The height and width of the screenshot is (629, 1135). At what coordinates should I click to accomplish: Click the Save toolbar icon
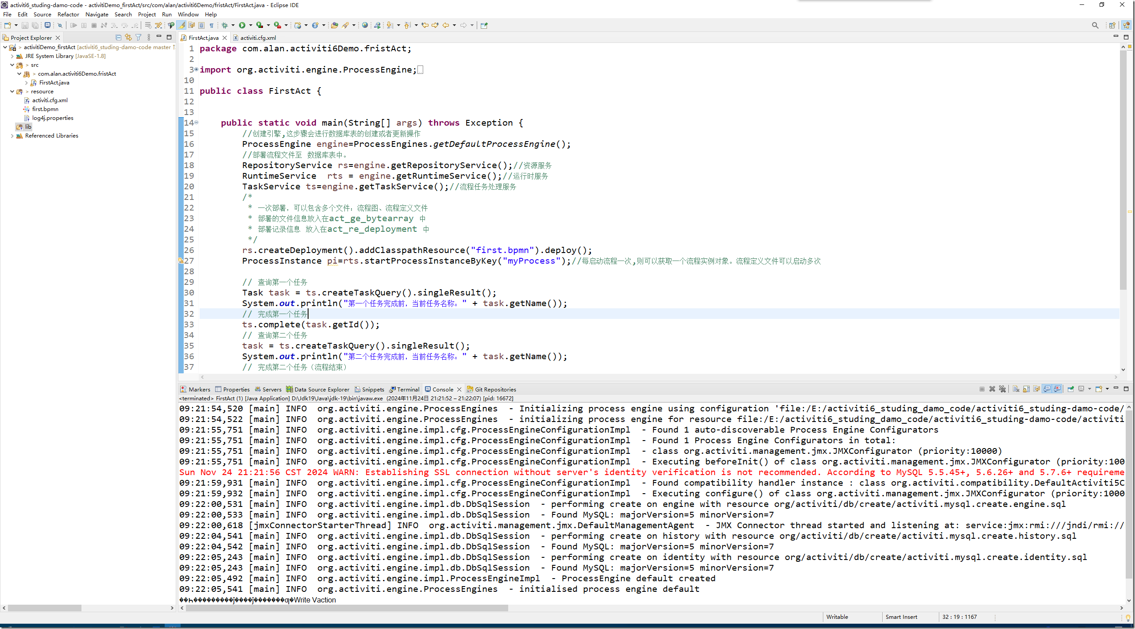point(25,25)
